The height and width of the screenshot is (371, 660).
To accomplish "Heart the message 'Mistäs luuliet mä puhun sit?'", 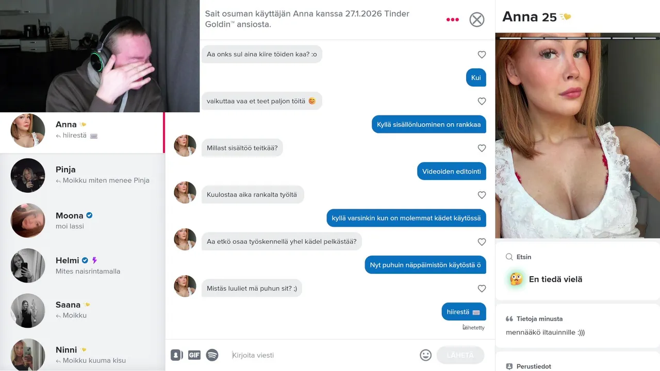I will point(482,289).
